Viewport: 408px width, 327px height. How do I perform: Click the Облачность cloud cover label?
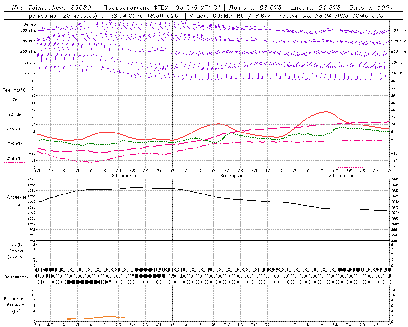coord(16,277)
